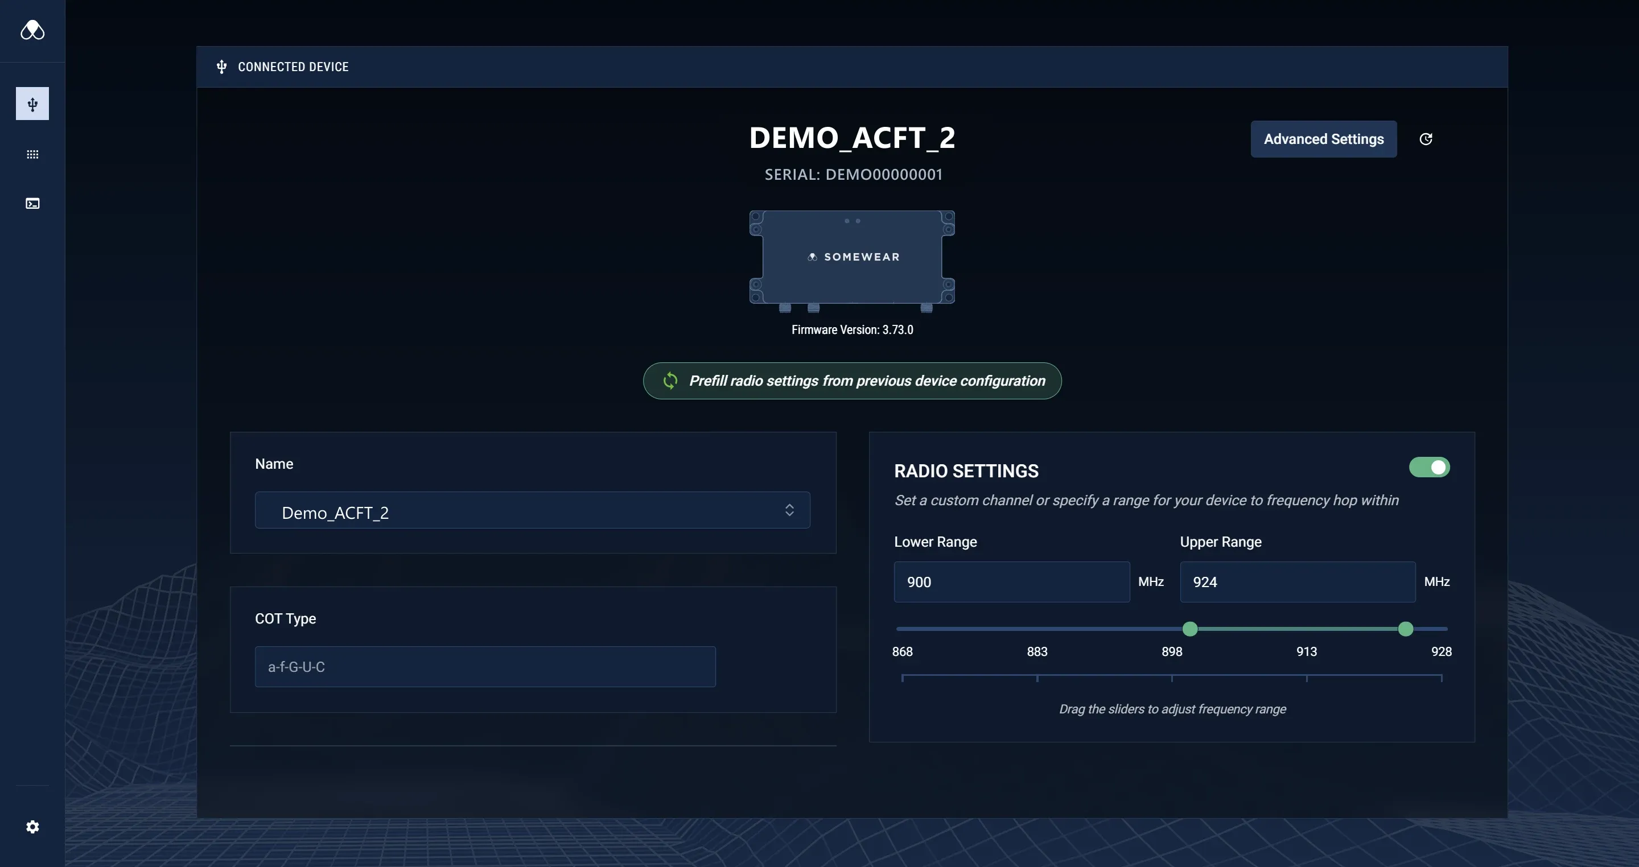Click the Upper Range label

(x=1220, y=542)
